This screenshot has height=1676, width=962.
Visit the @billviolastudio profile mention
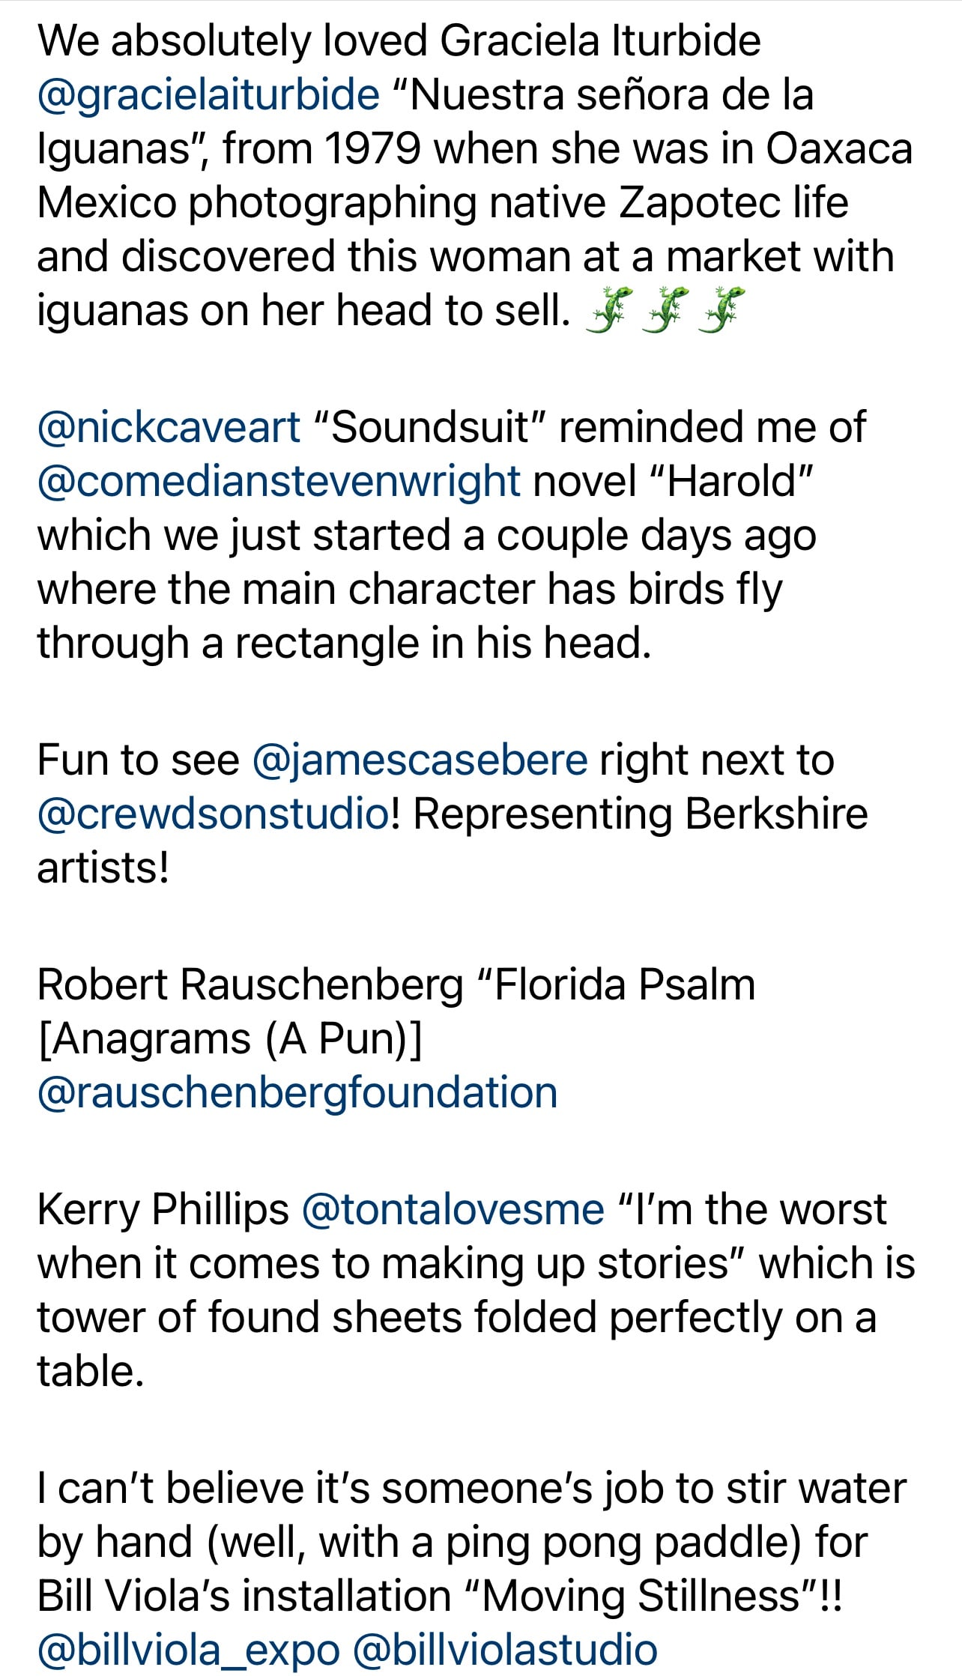tap(505, 1651)
